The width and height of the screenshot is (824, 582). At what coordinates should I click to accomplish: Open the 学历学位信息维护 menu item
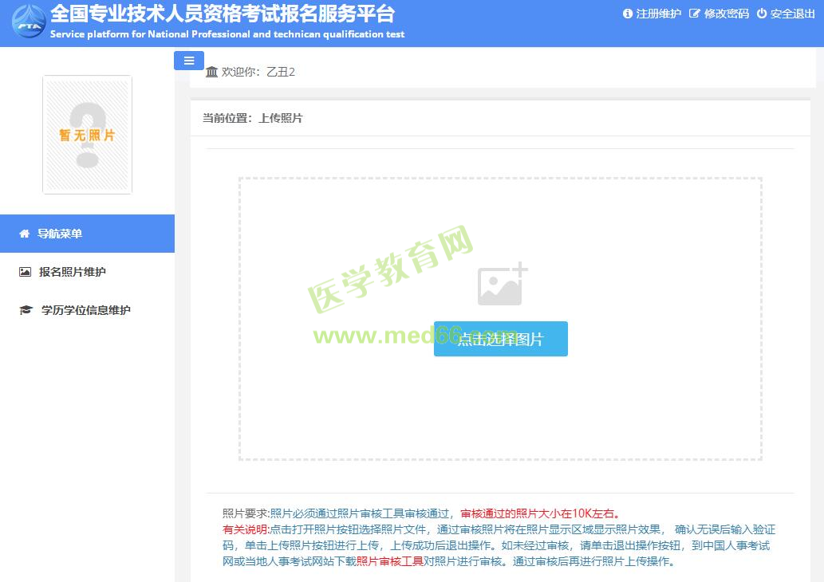(x=85, y=310)
